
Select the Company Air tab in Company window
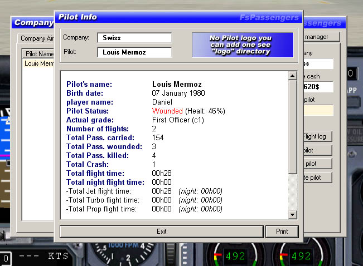(36, 38)
